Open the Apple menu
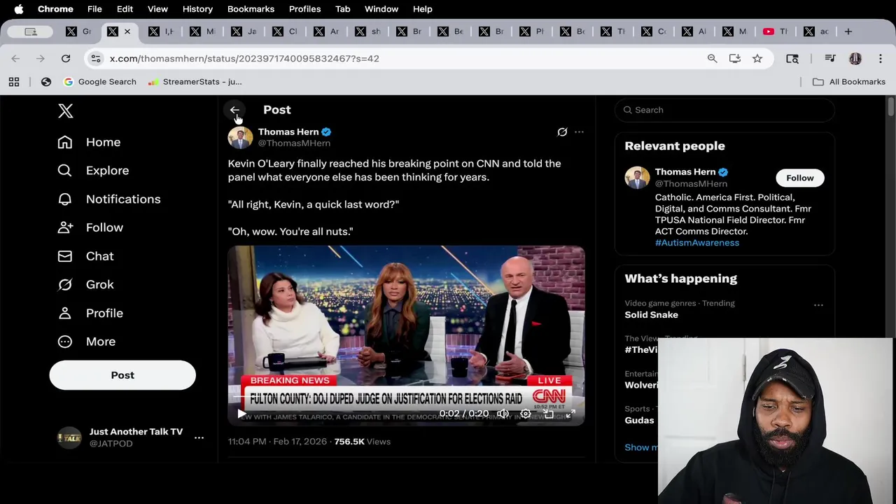Screen dimensions: 896x504 19,9
